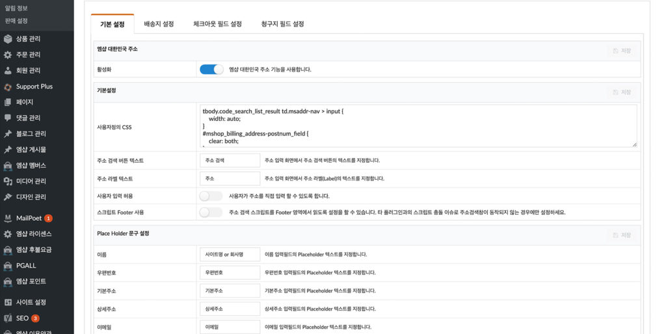The image size is (666, 334).
Task: Open 판매 설정 sidebar link
Action: click(16, 21)
